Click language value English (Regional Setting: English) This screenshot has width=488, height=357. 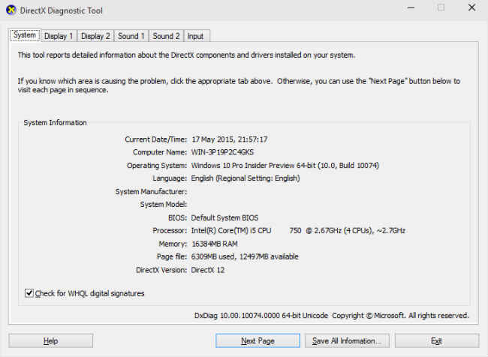246,178
